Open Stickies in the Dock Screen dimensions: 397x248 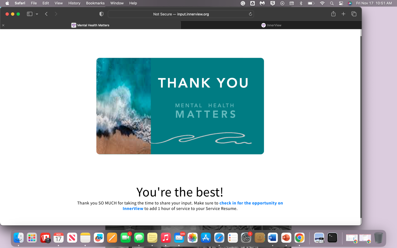pyautogui.click(x=152, y=238)
